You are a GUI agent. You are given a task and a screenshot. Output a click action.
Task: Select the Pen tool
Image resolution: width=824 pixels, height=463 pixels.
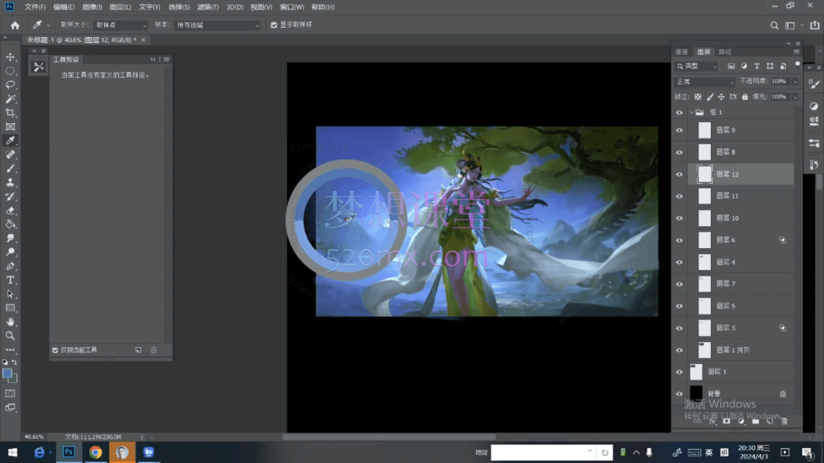point(10,266)
